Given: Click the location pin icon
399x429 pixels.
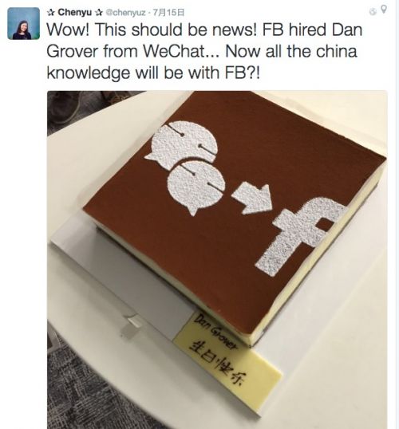Looking at the screenshot, I should (x=384, y=10).
